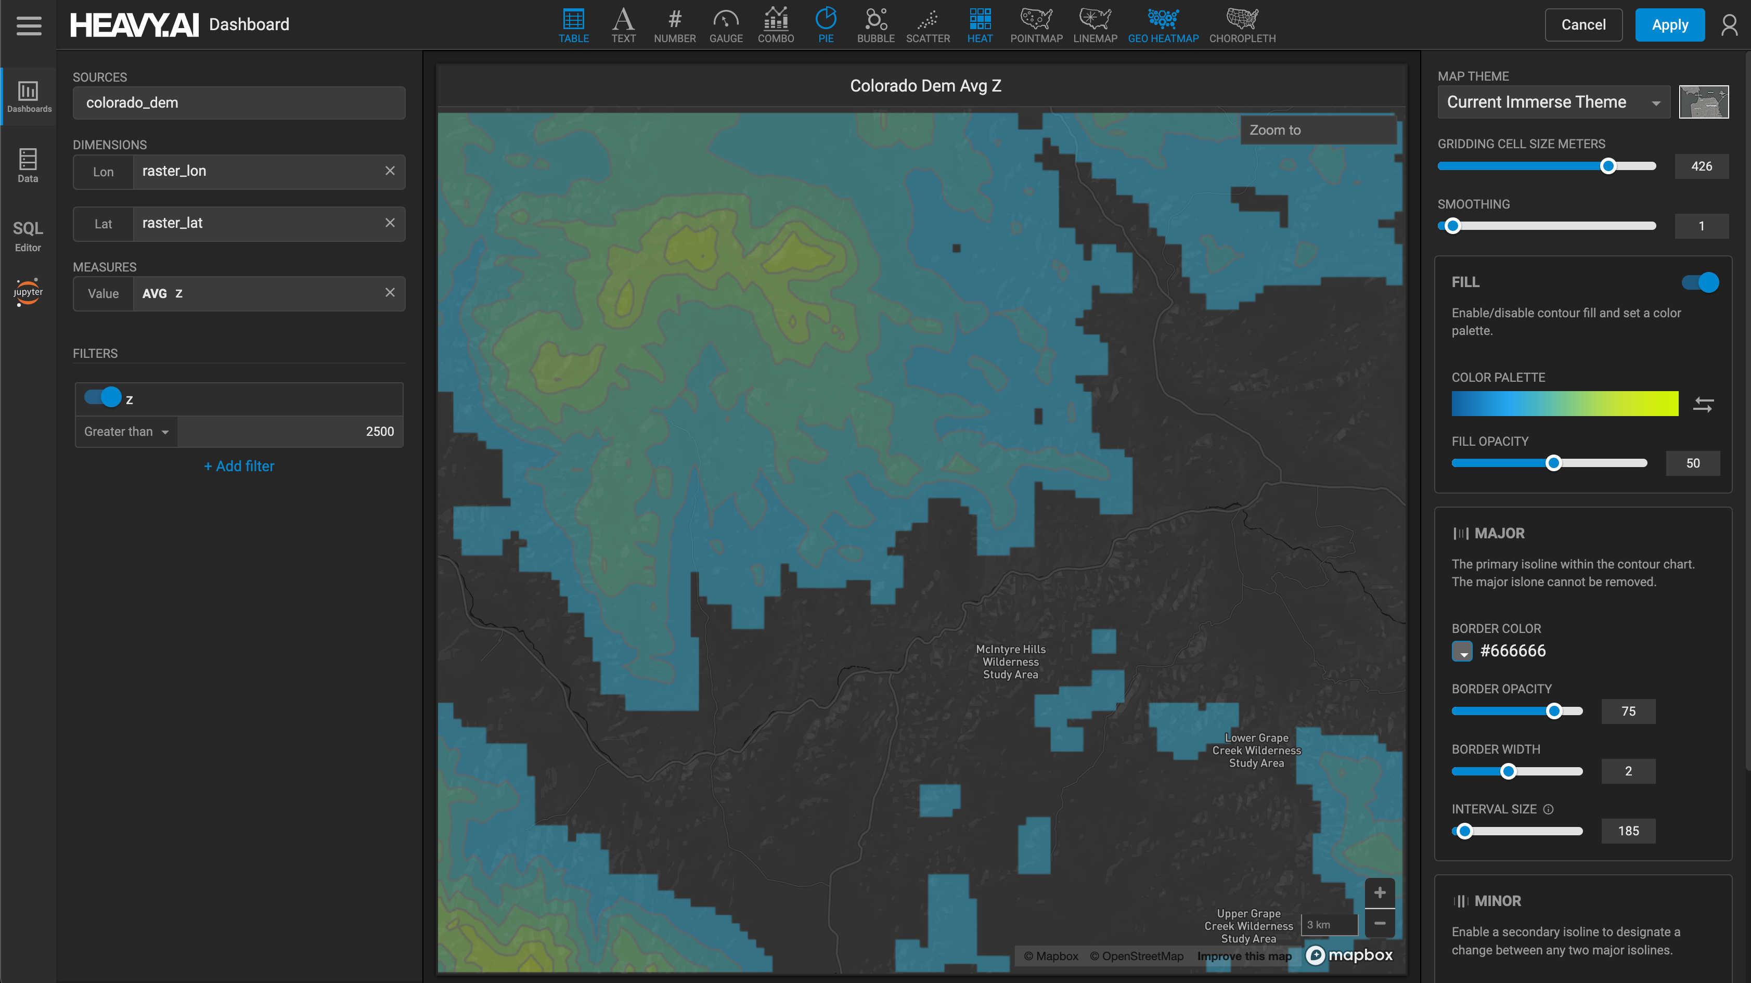Expand the Greater than filter operator dropdown
This screenshot has height=983, width=1751.
click(126, 432)
